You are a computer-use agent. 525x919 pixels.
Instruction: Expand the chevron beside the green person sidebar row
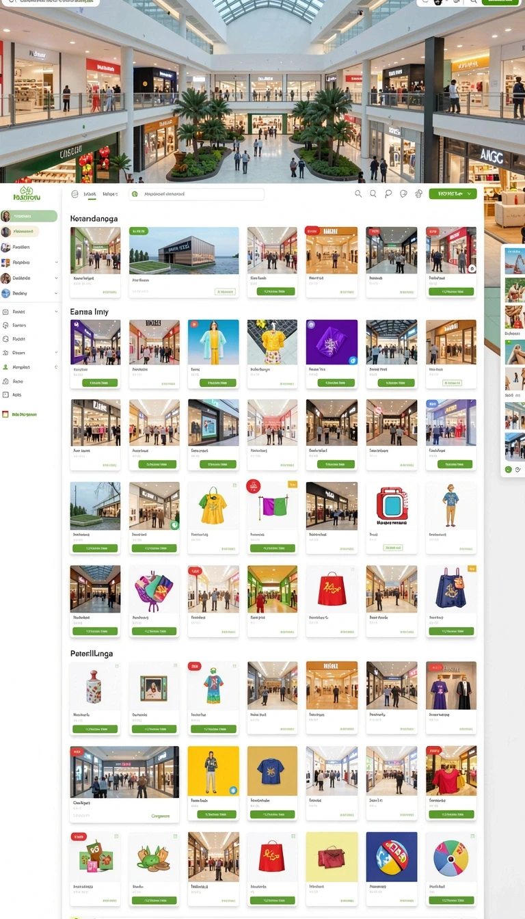(x=56, y=367)
